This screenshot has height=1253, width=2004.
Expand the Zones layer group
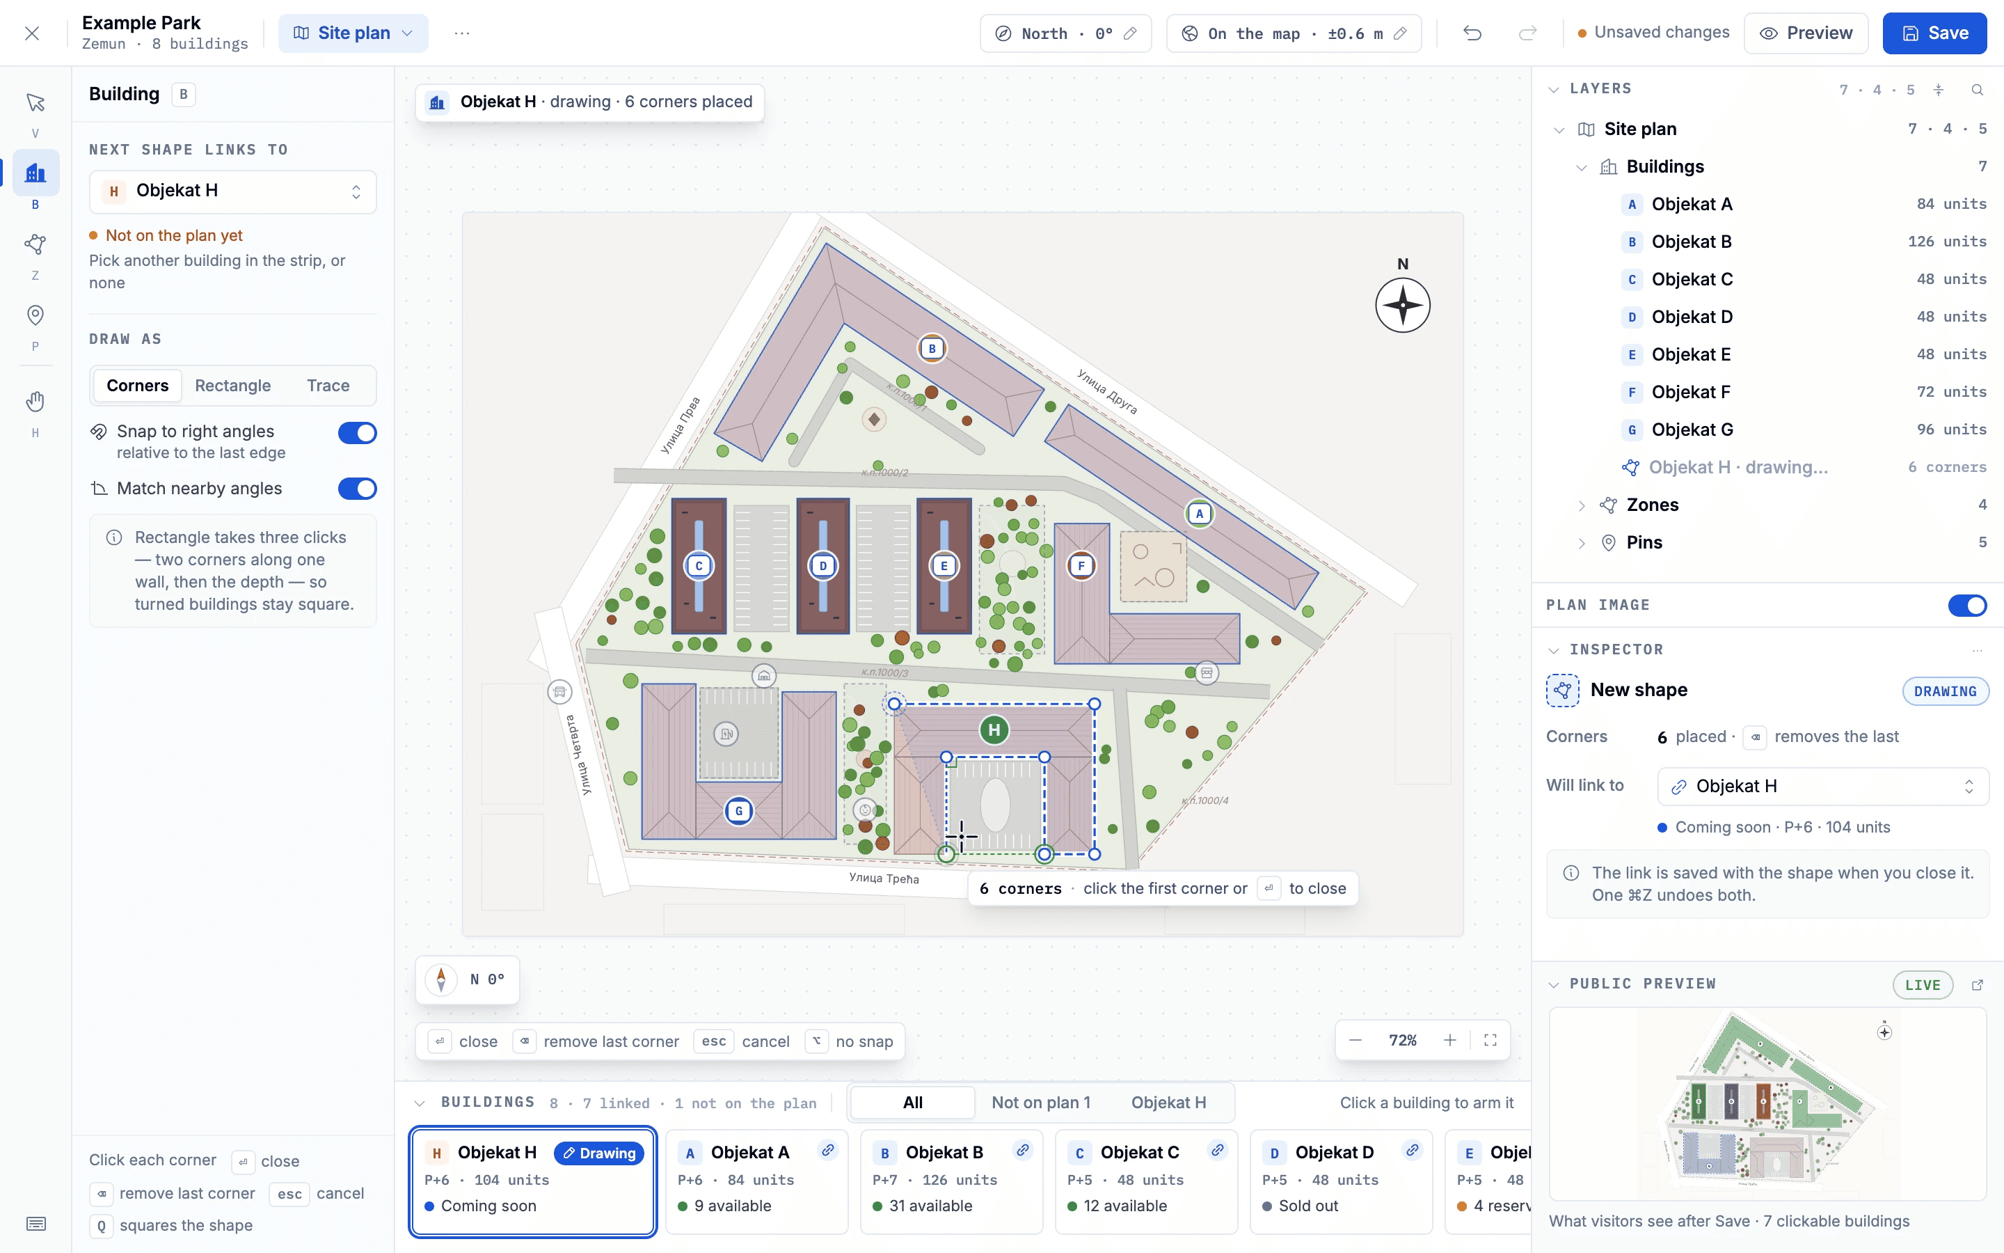tap(1582, 505)
